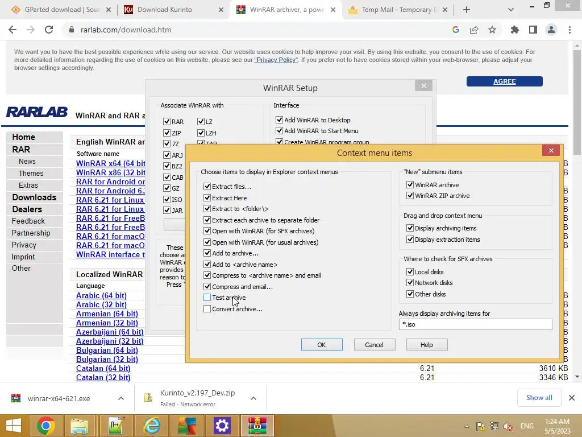Viewport: 582px width, 437px height.
Task: Close Context menu items dialog
Action: pos(551,150)
